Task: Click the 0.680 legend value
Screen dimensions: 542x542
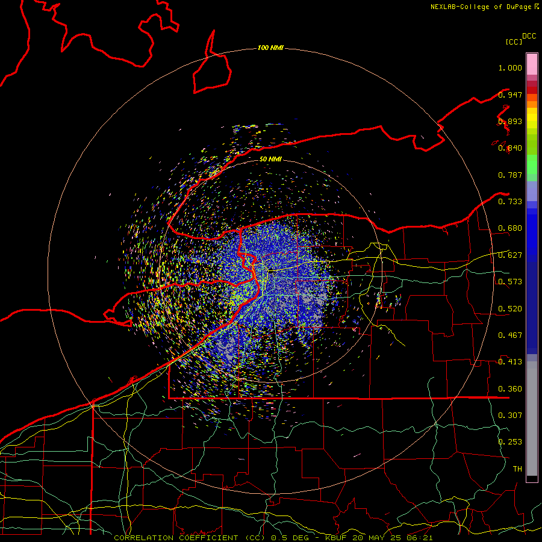Action: tap(510, 228)
